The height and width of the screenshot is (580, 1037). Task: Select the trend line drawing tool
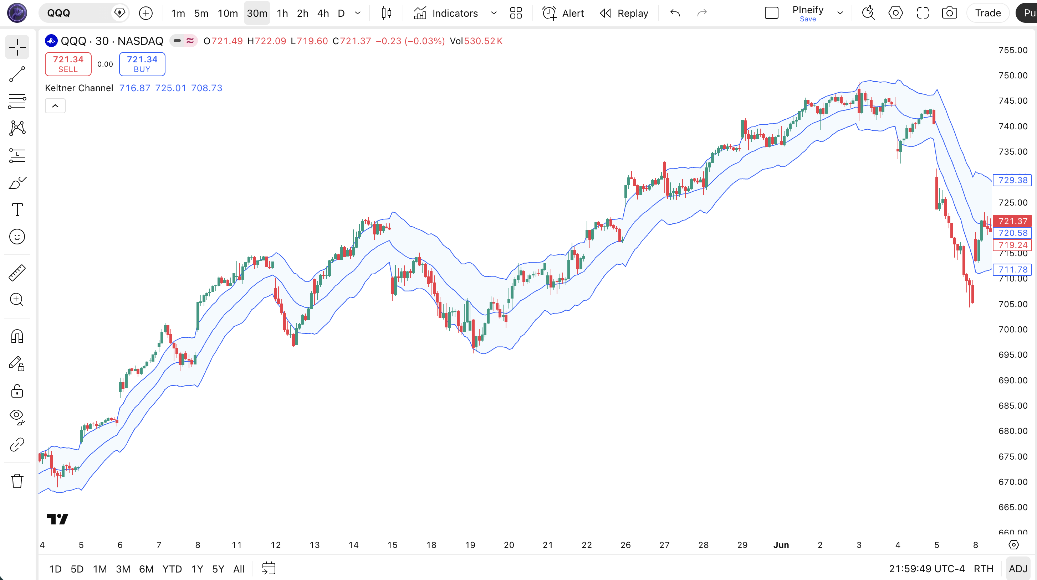tap(17, 74)
